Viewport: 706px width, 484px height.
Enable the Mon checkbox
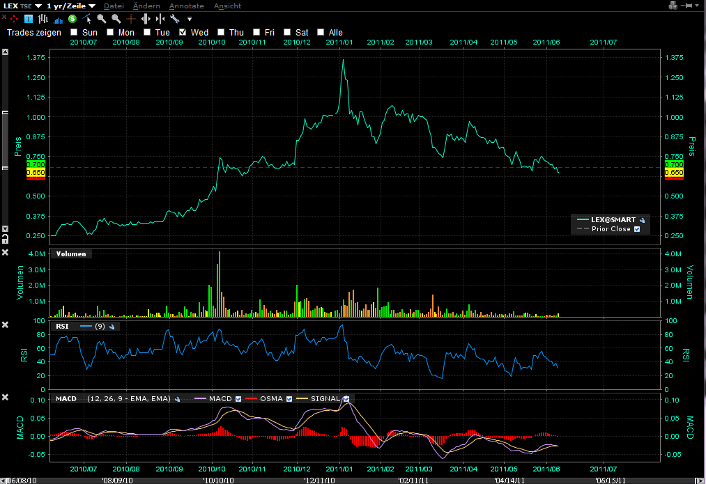coord(110,32)
